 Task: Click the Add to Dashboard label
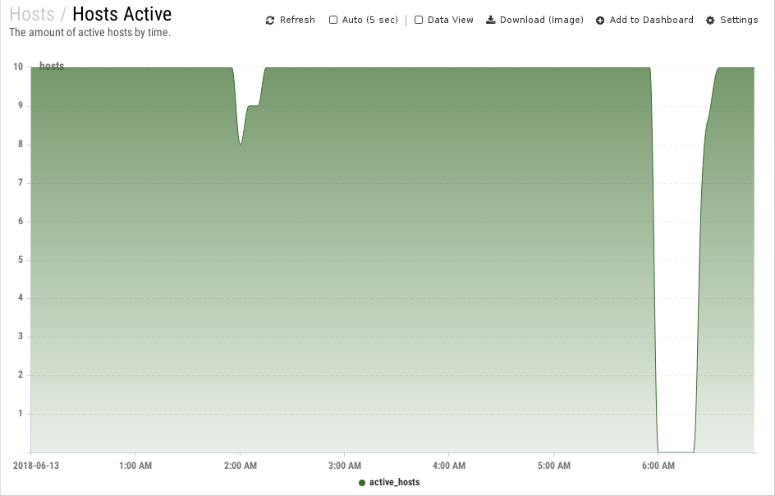click(651, 20)
